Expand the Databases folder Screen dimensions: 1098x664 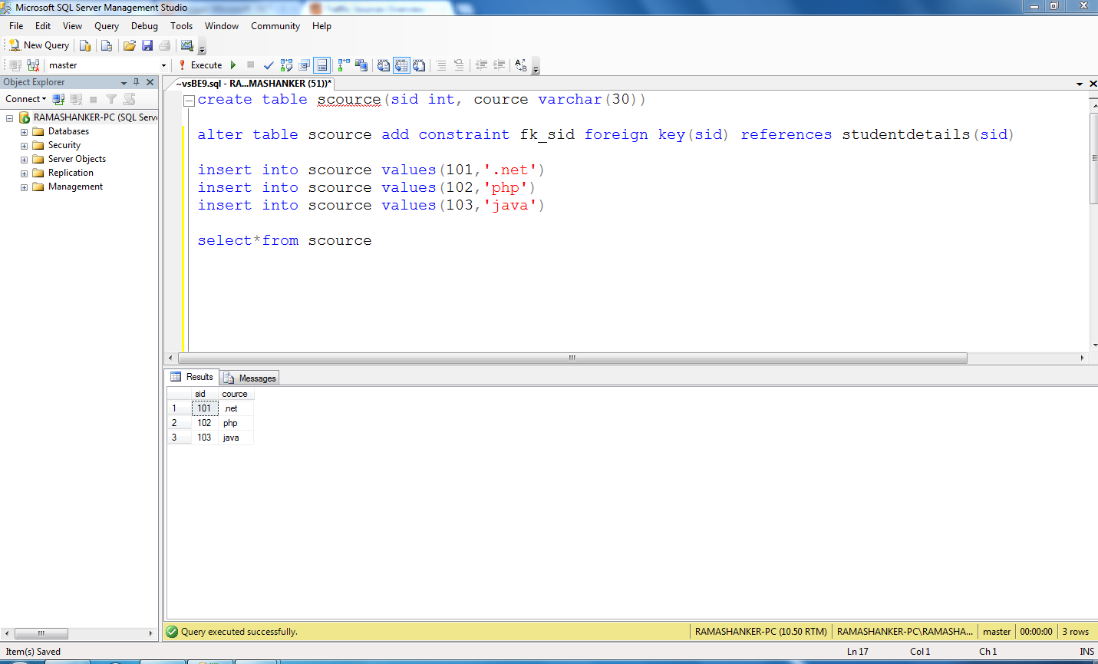pos(24,130)
